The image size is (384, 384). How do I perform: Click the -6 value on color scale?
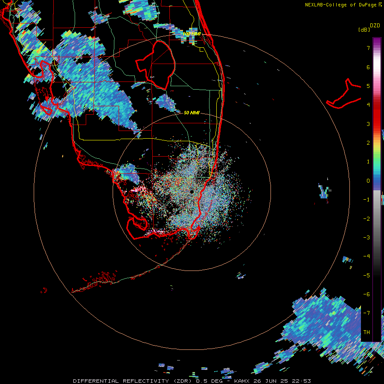tap(367, 294)
